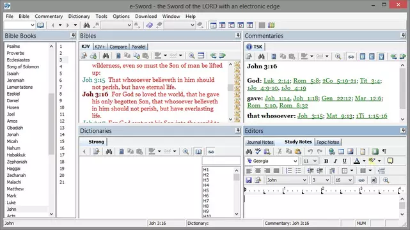
Task: Click the purple dictionary lookup icon in toolbar
Action: pos(149,26)
